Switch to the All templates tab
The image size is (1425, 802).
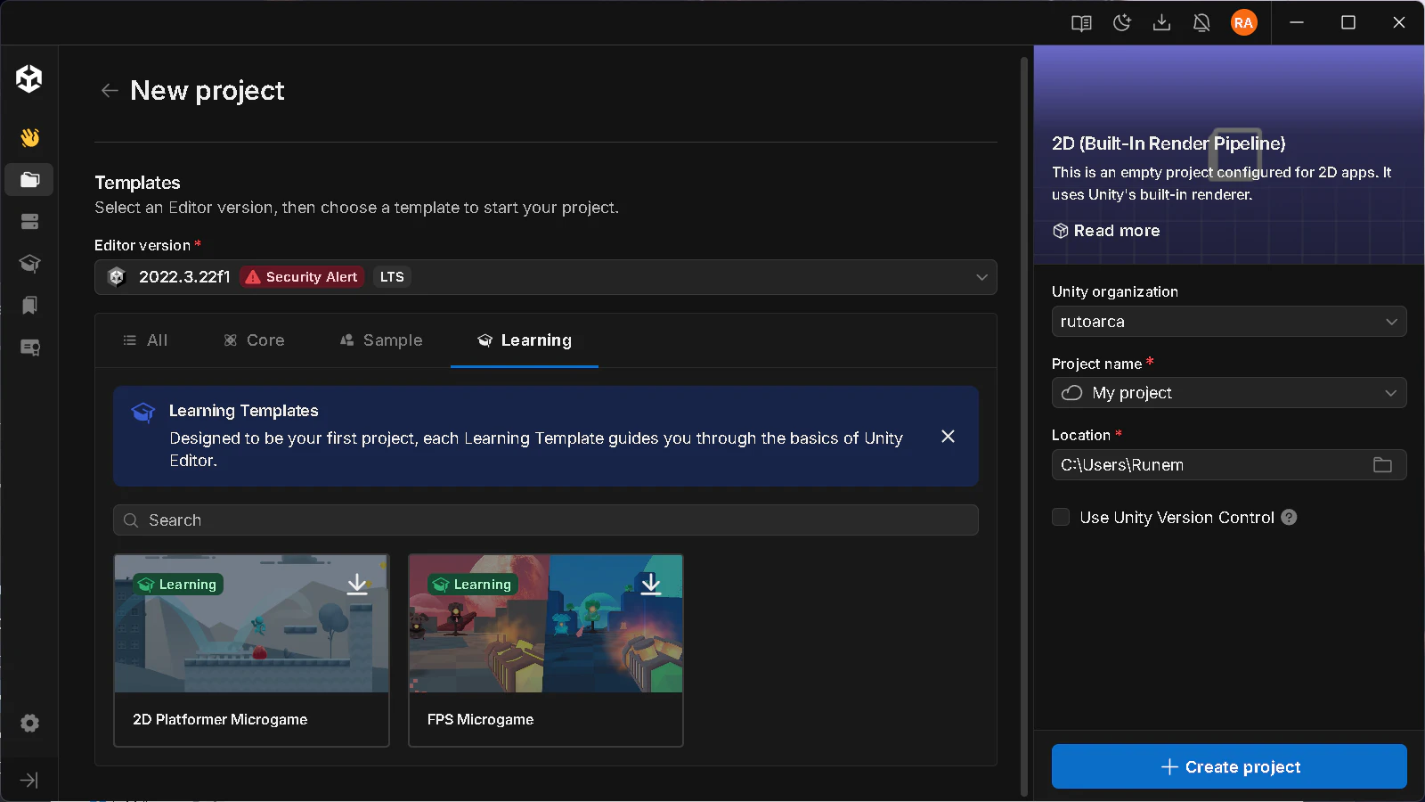(x=145, y=340)
